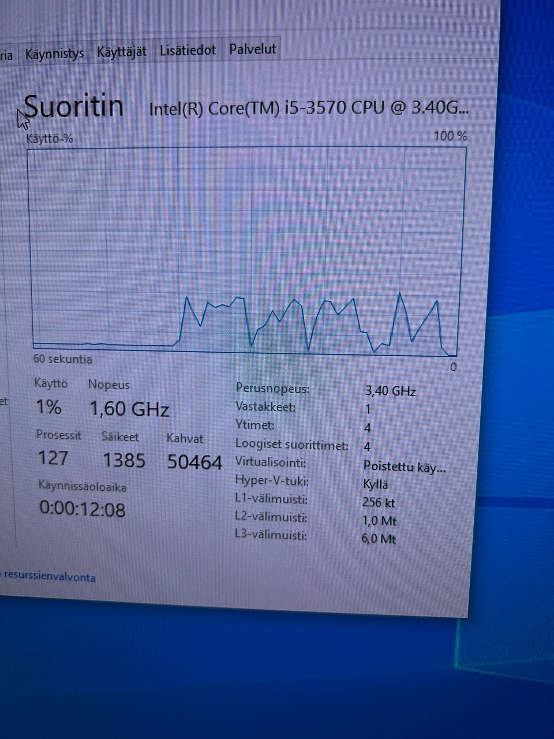Go to the Palvelut tab
This screenshot has width=554, height=739.
pos(253,49)
